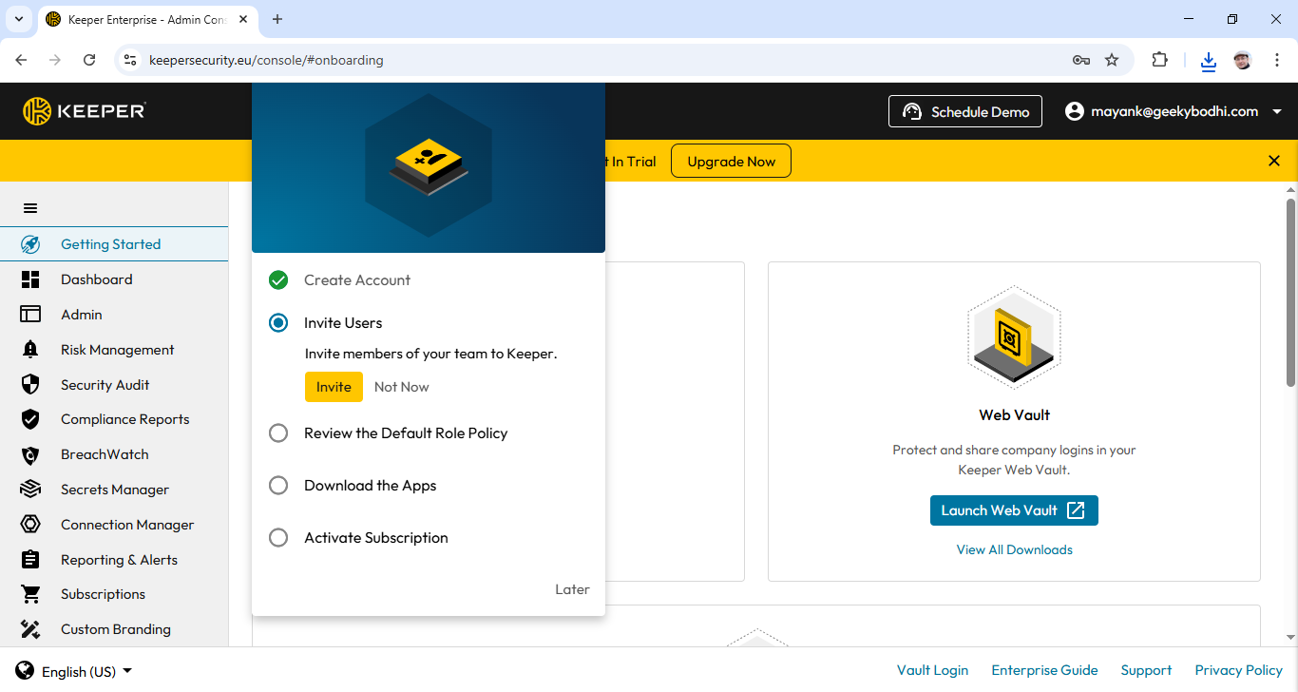The width and height of the screenshot is (1298, 692).
Task: Click the Schedule Demo button
Action: [x=965, y=111]
